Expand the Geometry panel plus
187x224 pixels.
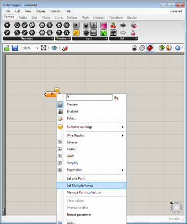[52, 38]
